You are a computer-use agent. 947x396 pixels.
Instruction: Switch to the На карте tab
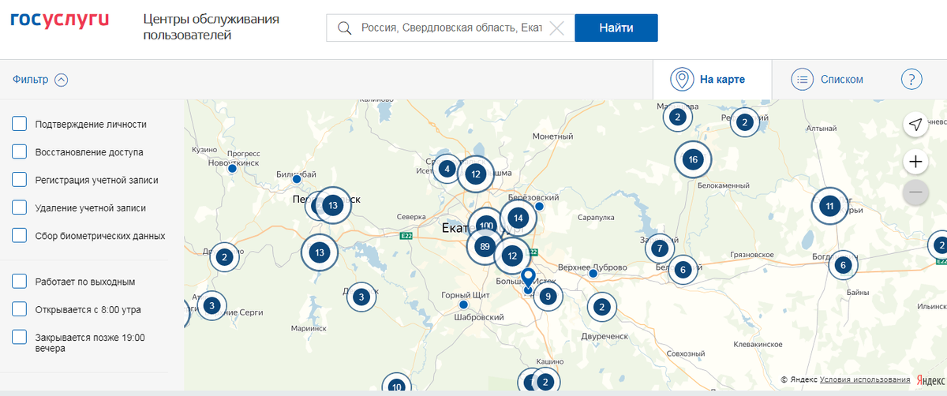[x=712, y=79]
